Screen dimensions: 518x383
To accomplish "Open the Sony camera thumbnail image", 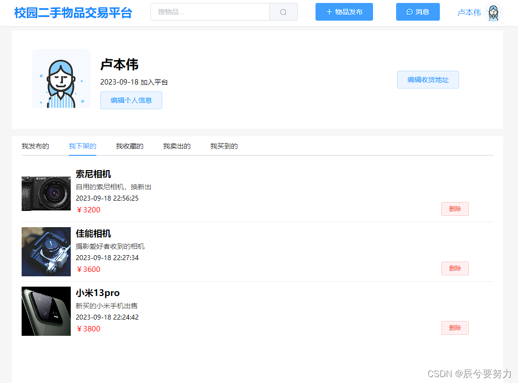I will pyautogui.click(x=46, y=193).
